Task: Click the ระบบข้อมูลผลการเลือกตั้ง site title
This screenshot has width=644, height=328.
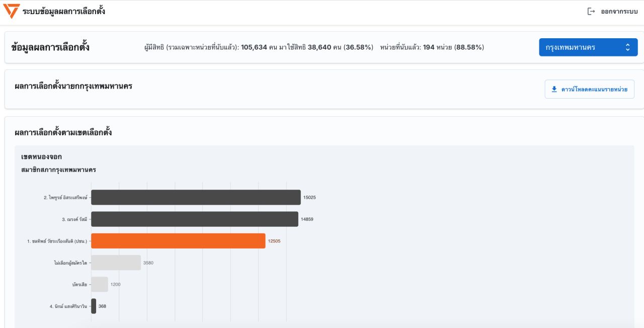Action: click(x=64, y=12)
